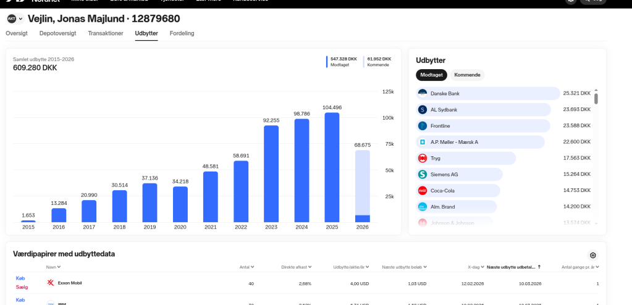Click the dividends list scrollbar
Image resolution: width=632 pixels, height=305 pixels.
click(596, 99)
